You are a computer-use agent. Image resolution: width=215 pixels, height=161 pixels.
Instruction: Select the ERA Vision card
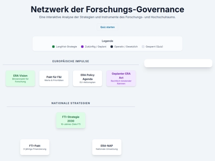coord(20,78)
